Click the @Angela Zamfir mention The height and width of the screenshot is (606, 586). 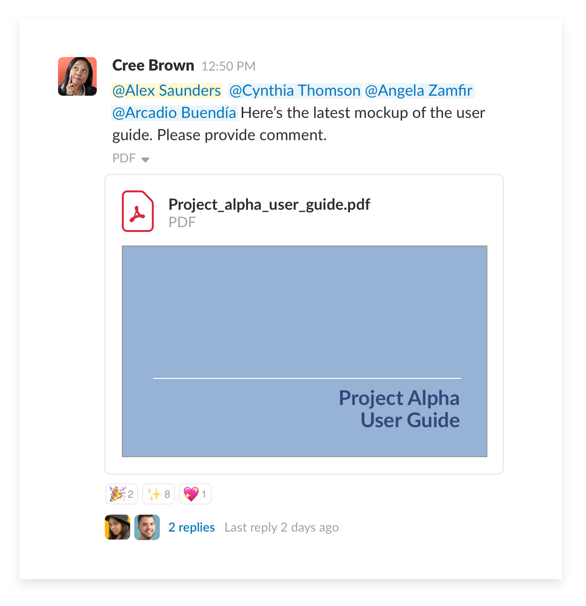pos(419,91)
